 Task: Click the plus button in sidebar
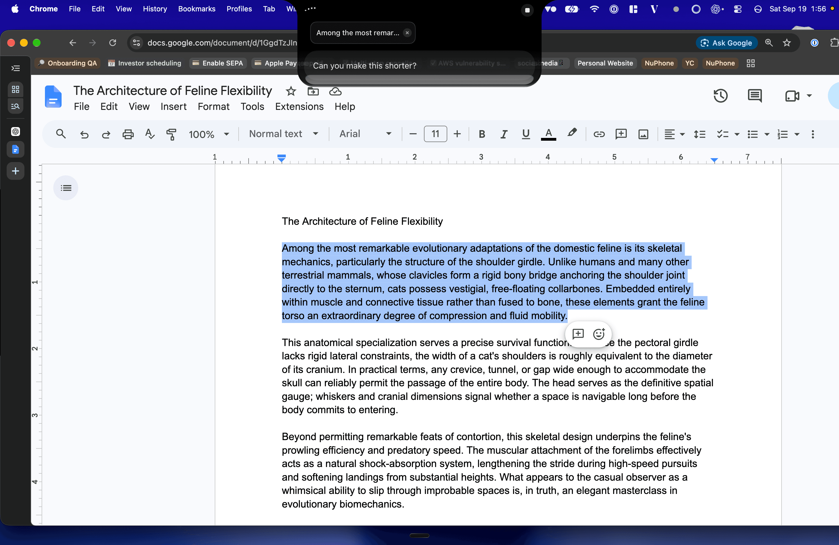click(16, 171)
